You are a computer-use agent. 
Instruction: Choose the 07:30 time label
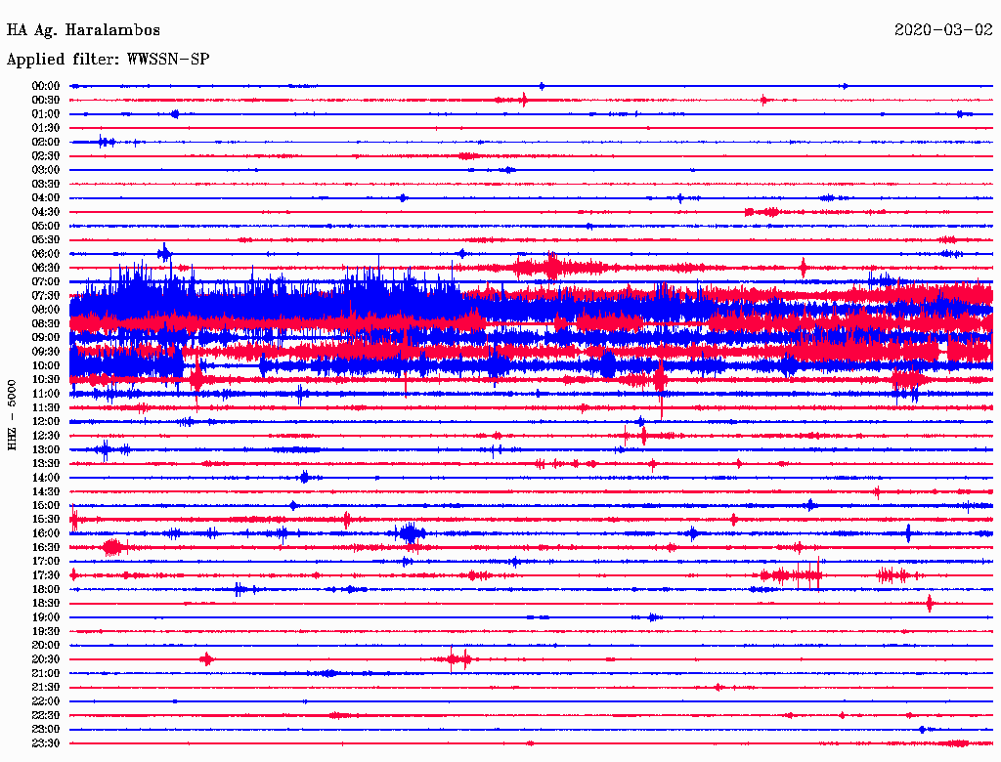pos(46,296)
